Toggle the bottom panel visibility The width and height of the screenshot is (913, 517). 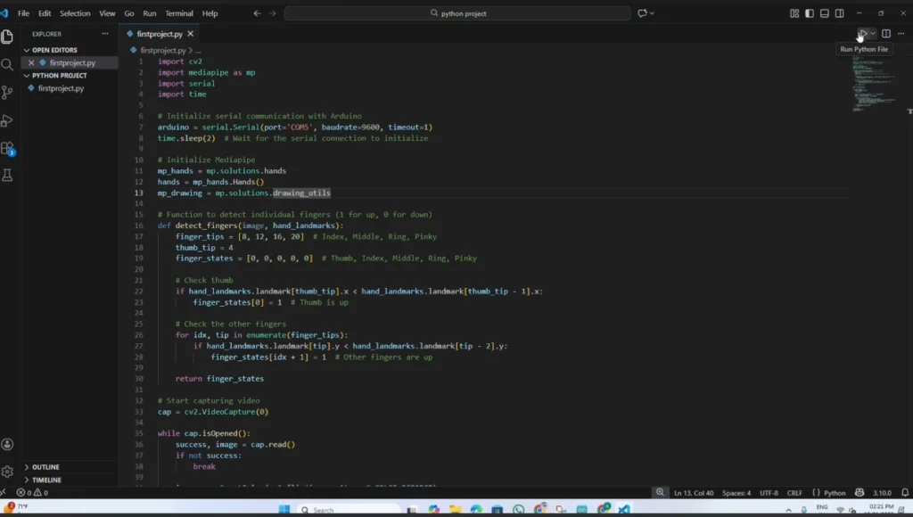825,13
